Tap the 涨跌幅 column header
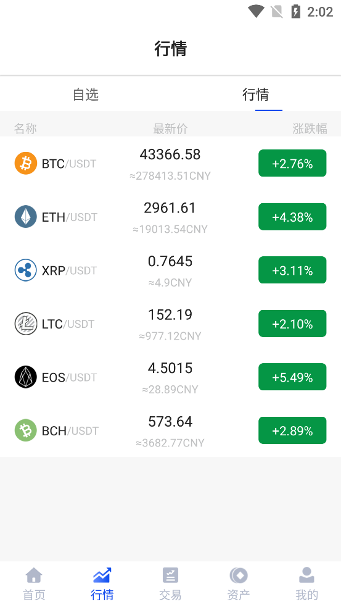 click(310, 128)
